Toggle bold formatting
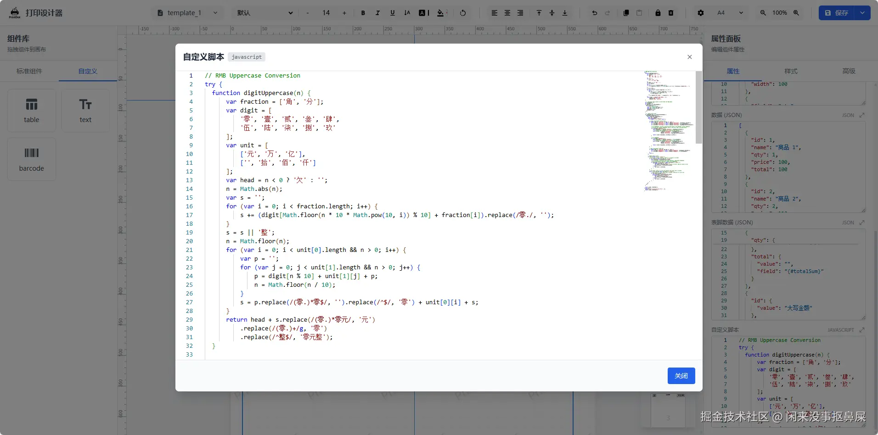878x435 pixels. click(363, 13)
